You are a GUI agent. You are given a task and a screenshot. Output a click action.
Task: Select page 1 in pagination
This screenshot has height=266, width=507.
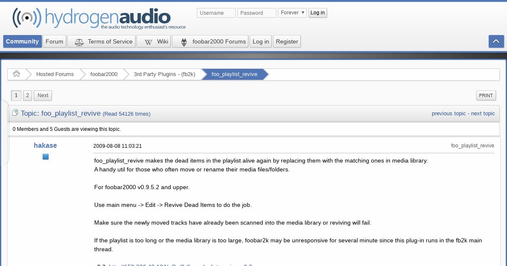point(16,95)
